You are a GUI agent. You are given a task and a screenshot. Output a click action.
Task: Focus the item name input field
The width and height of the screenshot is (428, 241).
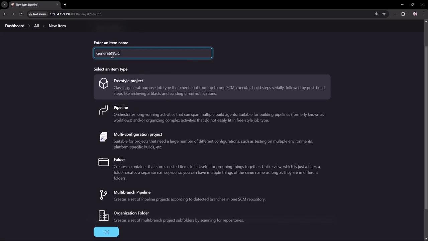[x=153, y=53]
